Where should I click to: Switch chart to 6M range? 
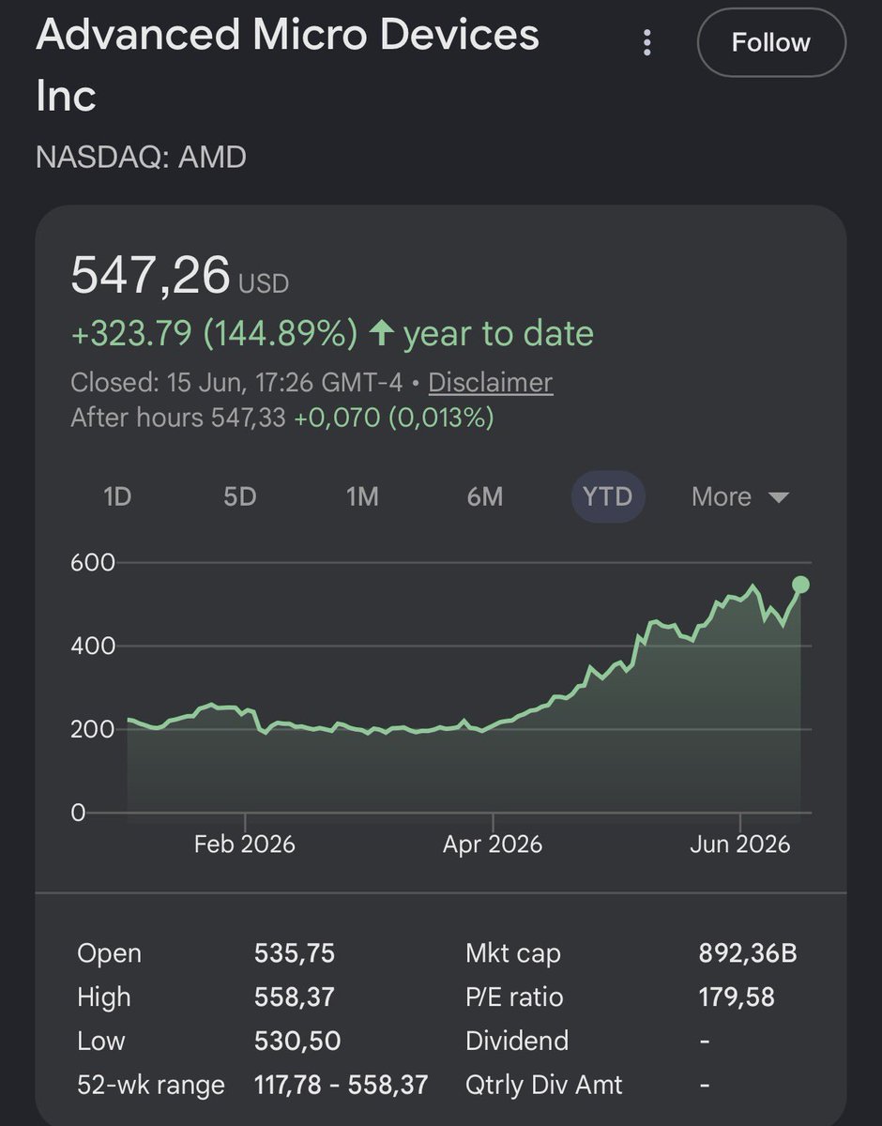(x=485, y=496)
